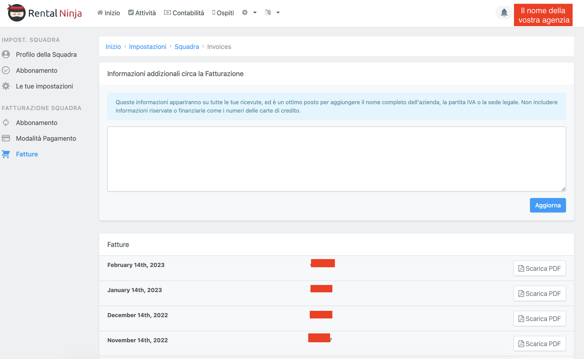Click the settings gear icon in navbar
Viewport: 584px width, 359px height.
pos(245,13)
